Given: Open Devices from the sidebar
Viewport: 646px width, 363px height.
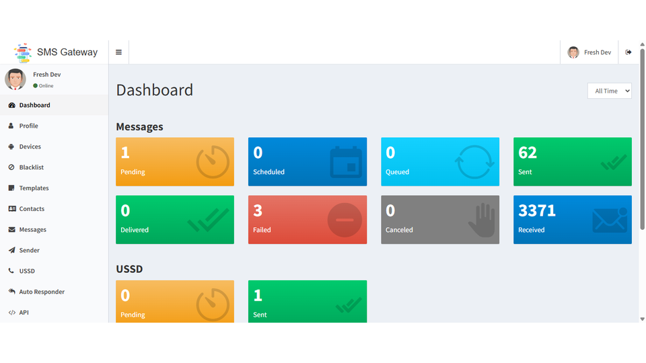Looking at the screenshot, I should coord(30,147).
